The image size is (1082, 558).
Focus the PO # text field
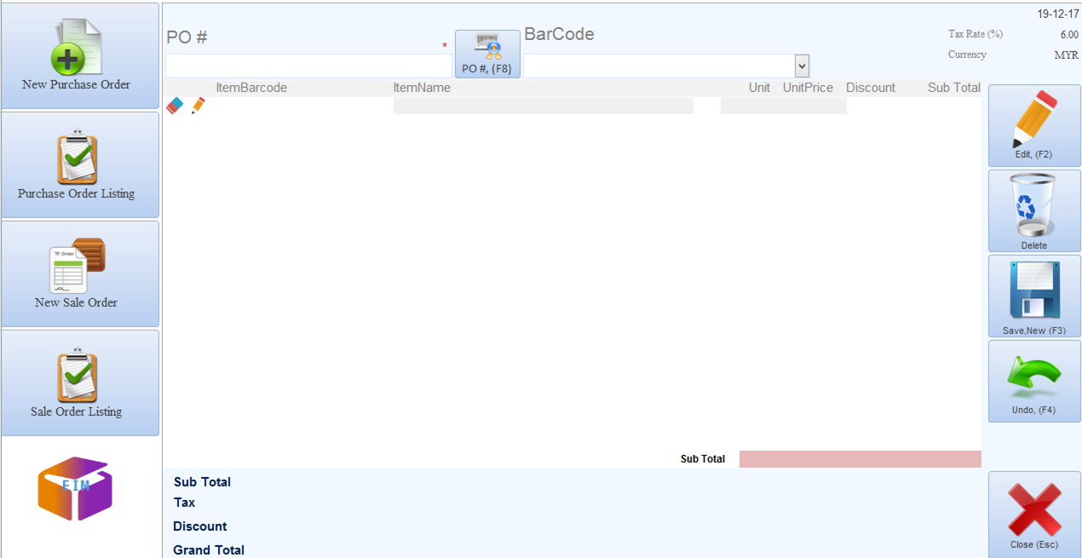308,66
